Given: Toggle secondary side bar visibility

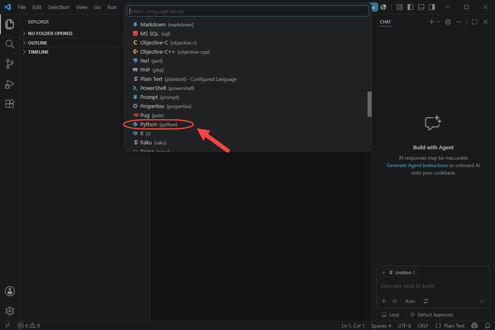Looking at the screenshot, I should pyautogui.click(x=432, y=7).
